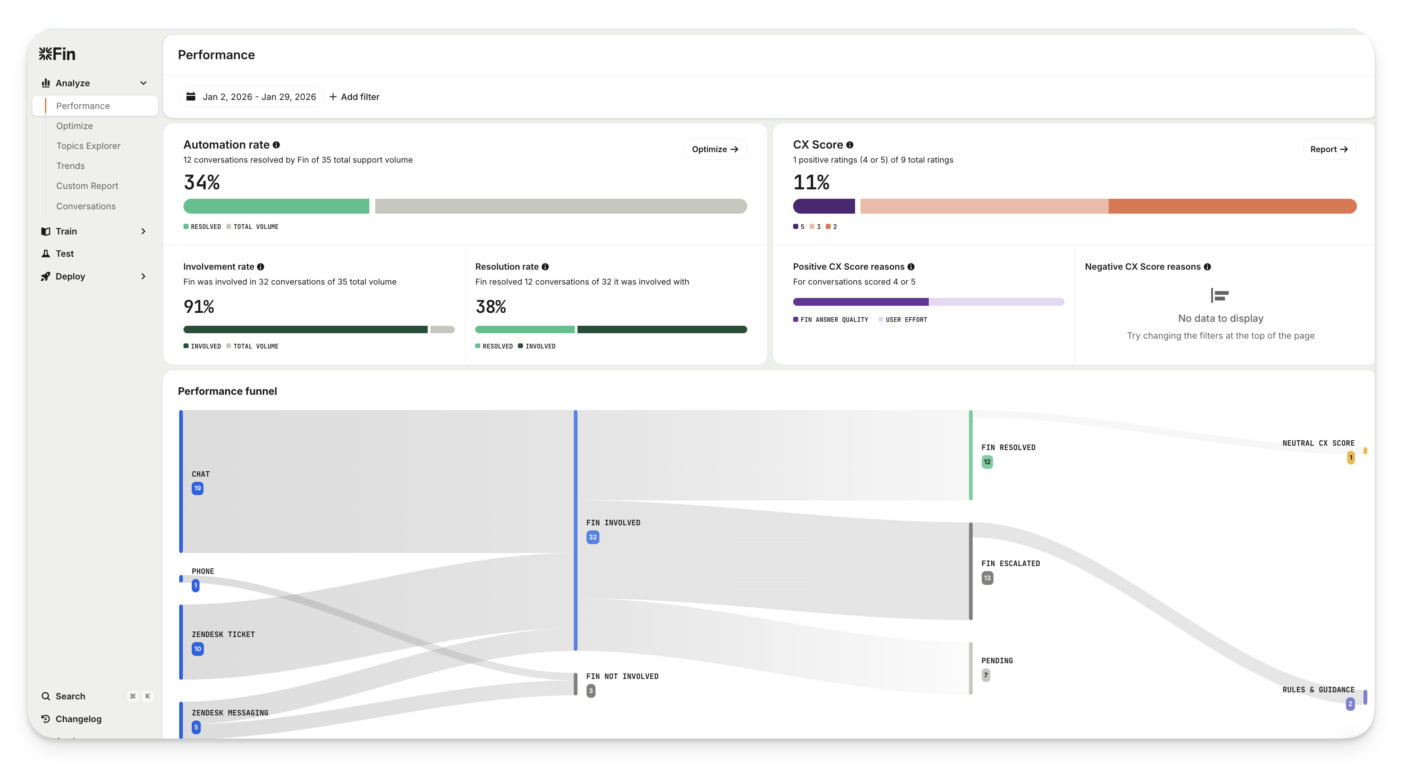Screen dimensions: 1402x766
Task: Click the Resolution rate info icon
Action: 545,267
